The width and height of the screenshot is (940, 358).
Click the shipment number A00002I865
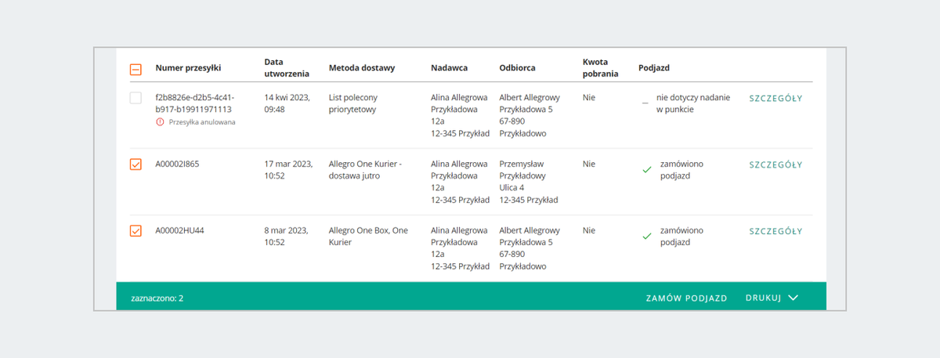[177, 165]
